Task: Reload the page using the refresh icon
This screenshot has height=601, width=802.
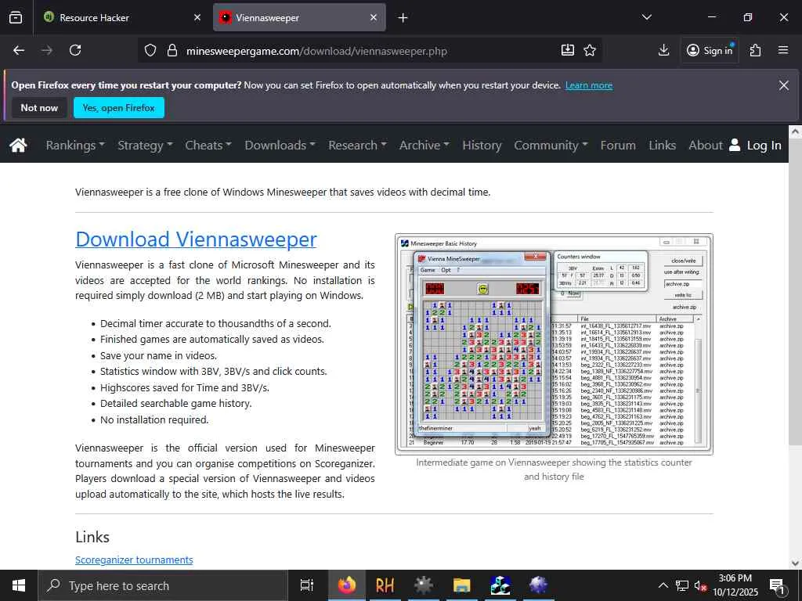Action: coord(75,50)
